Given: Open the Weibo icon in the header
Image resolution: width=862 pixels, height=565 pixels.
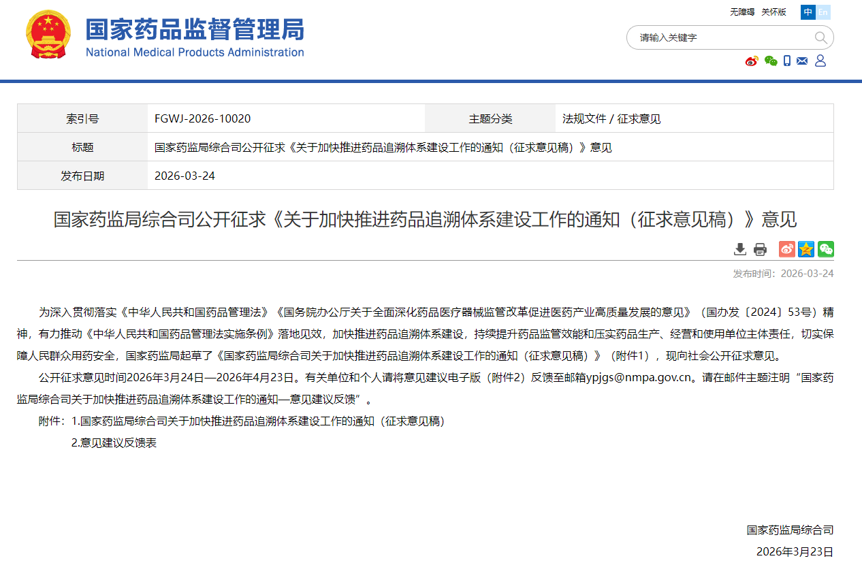Looking at the screenshot, I should 751,61.
